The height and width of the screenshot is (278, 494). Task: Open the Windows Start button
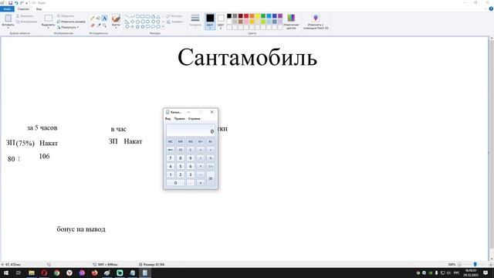point(6,273)
